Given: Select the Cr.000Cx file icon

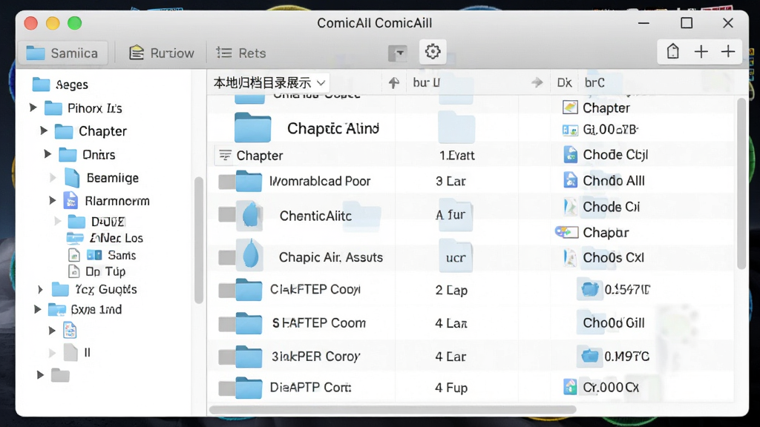Looking at the screenshot, I should pyautogui.click(x=570, y=387).
